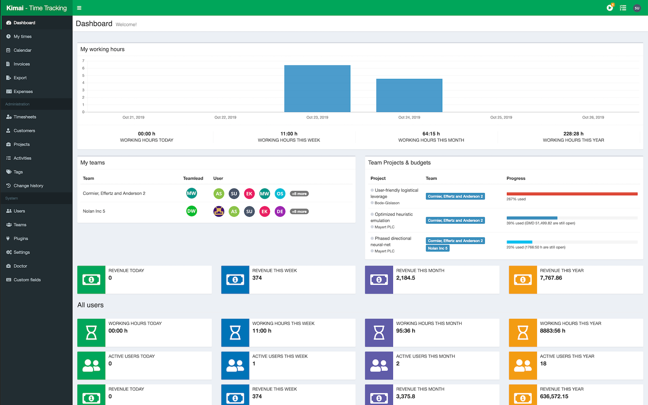Click the Projects briefcase icon
The image size is (648, 405).
click(x=9, y=145)
